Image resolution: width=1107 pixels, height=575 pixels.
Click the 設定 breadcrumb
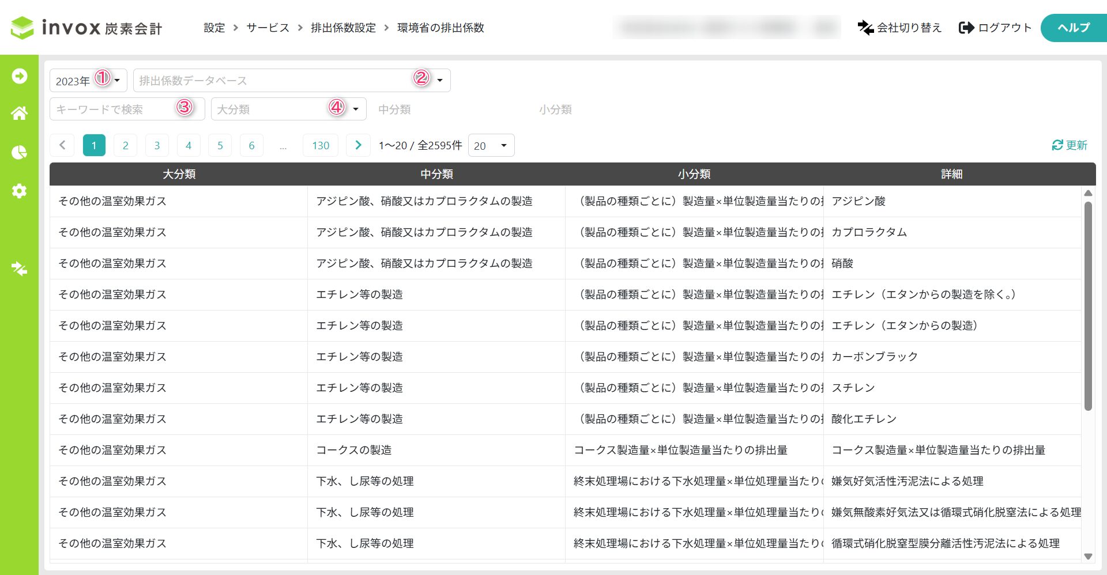coord(214,28)
